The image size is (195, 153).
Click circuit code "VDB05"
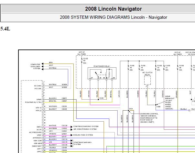[x=64, y=87]
